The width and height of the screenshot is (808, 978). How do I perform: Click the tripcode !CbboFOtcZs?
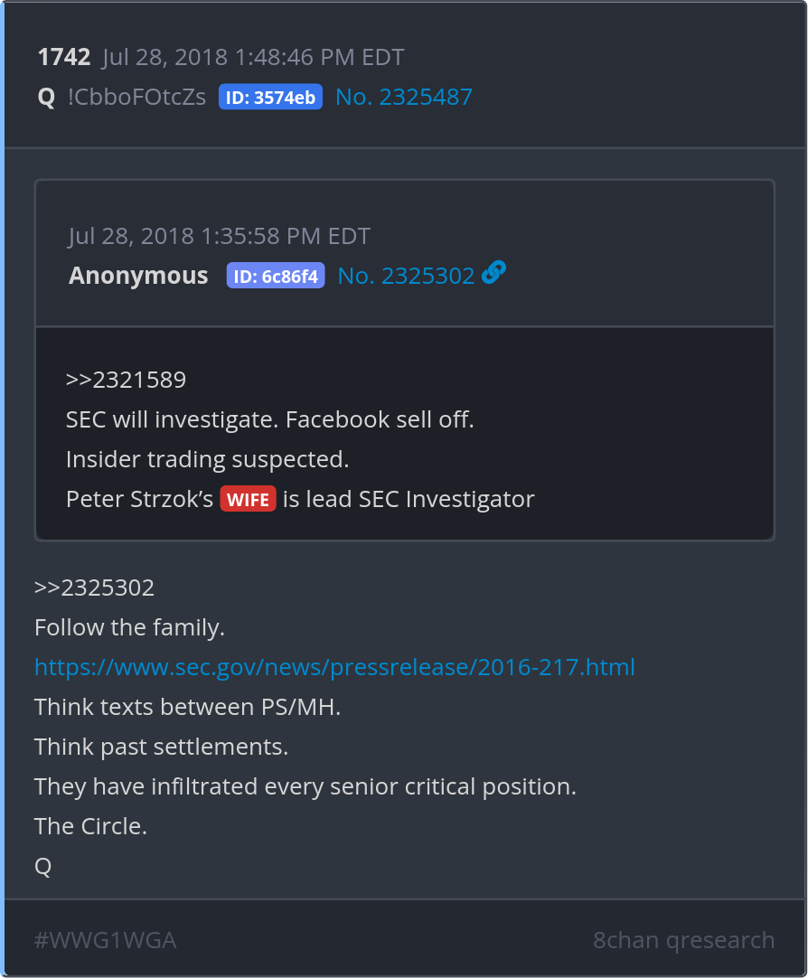136,98
